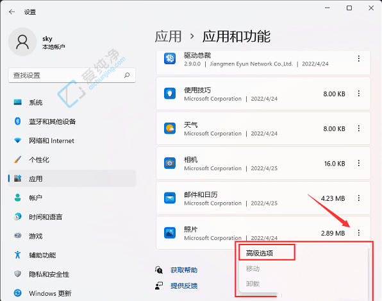Click the 游戏 controller icon

(x=17, y=236)
